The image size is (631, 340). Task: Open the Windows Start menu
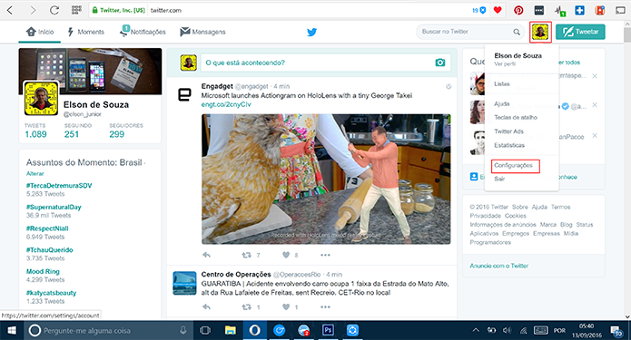tap(12, 330)
